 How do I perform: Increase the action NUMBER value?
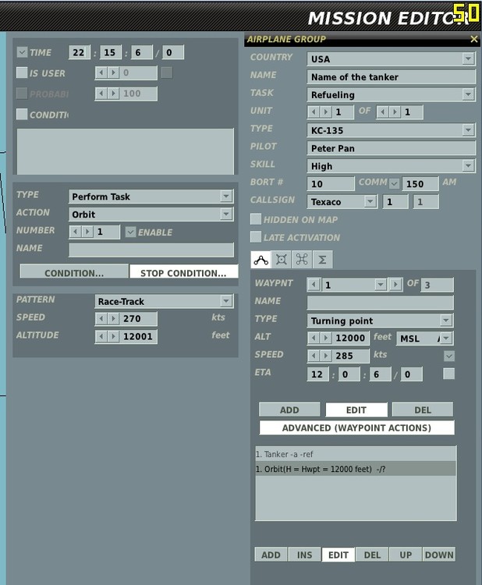click(87, 232)
